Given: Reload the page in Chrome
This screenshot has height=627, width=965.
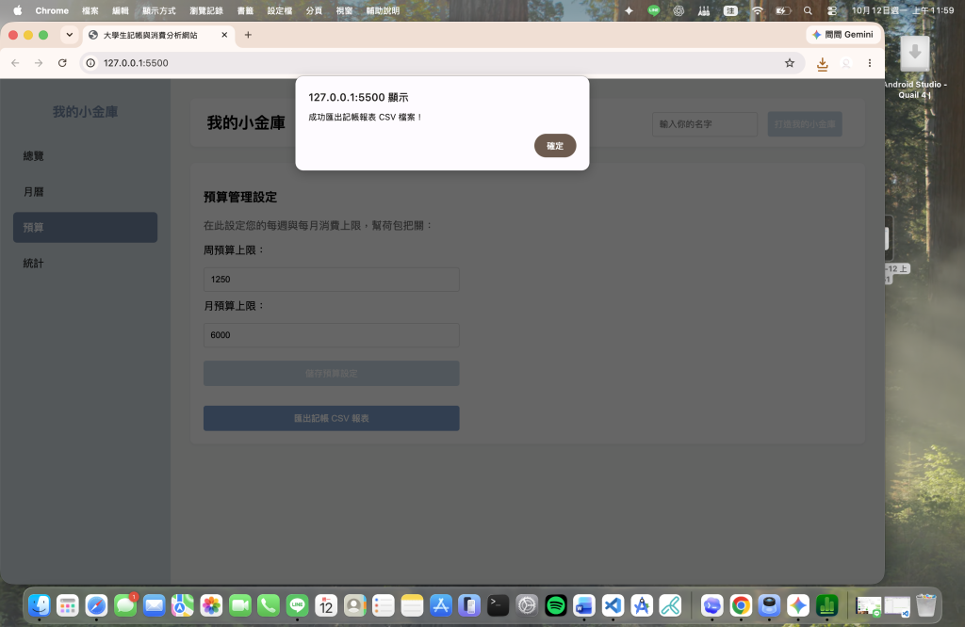Looking at the screenshot, I should click(62, 63).
